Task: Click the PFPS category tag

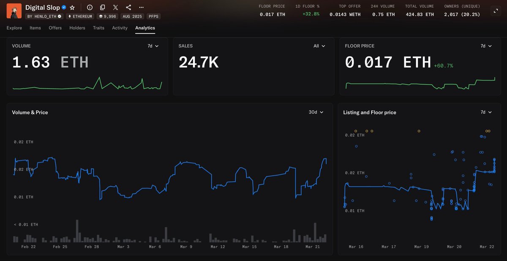Action: [153, 16]
